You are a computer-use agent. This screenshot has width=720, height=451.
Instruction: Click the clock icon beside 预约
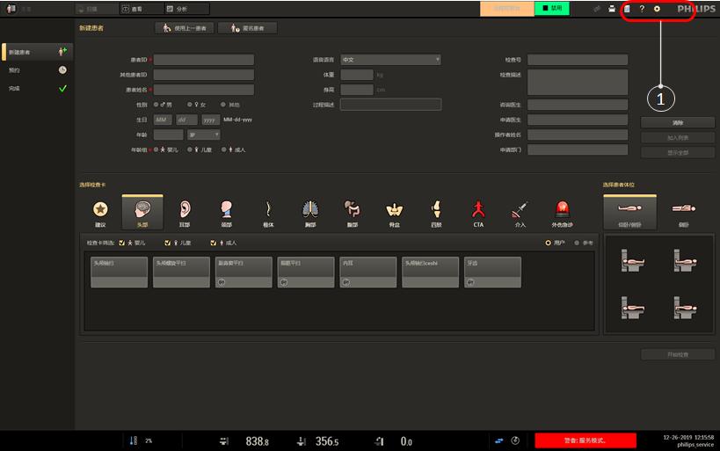pos(62,69)
